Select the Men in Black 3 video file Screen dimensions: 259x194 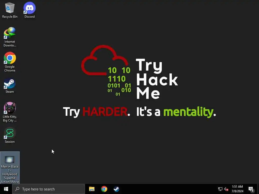click(10, 168)
